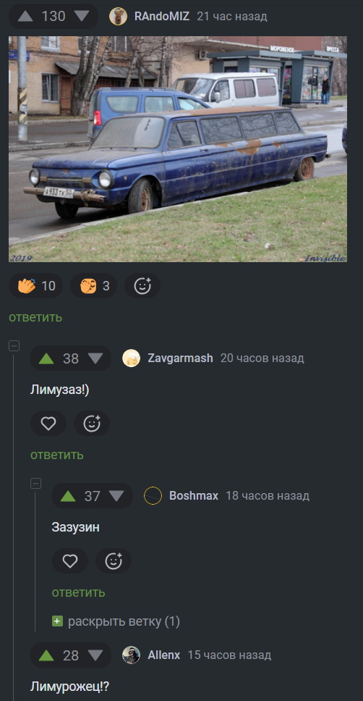Like Zavgarmash's comment with heart icon
This screenshot has height=701, width=363.
pos(48,424)
